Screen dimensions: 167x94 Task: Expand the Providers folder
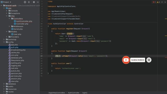[7, 37]
